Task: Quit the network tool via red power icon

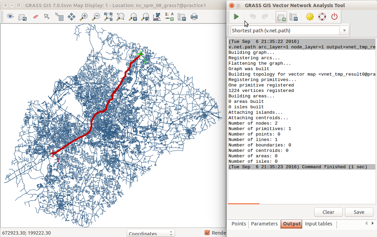Action: [334, 16]
